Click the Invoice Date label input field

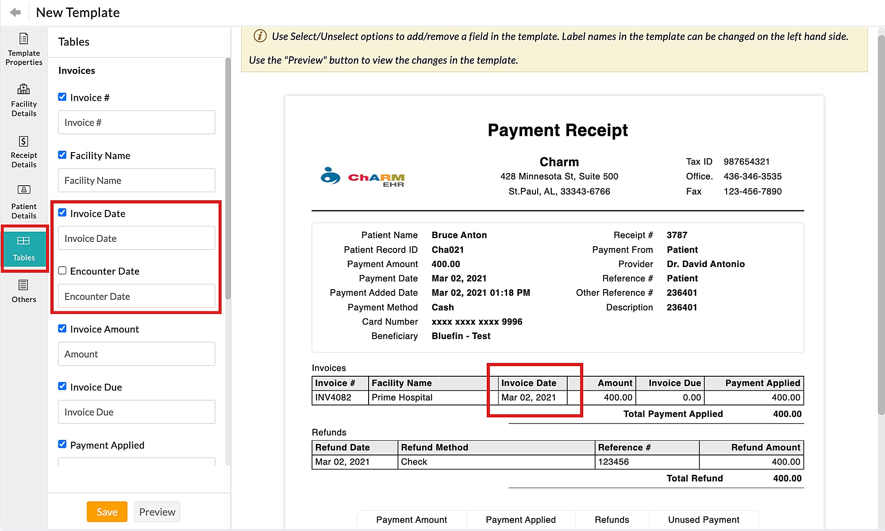[136, 238]
